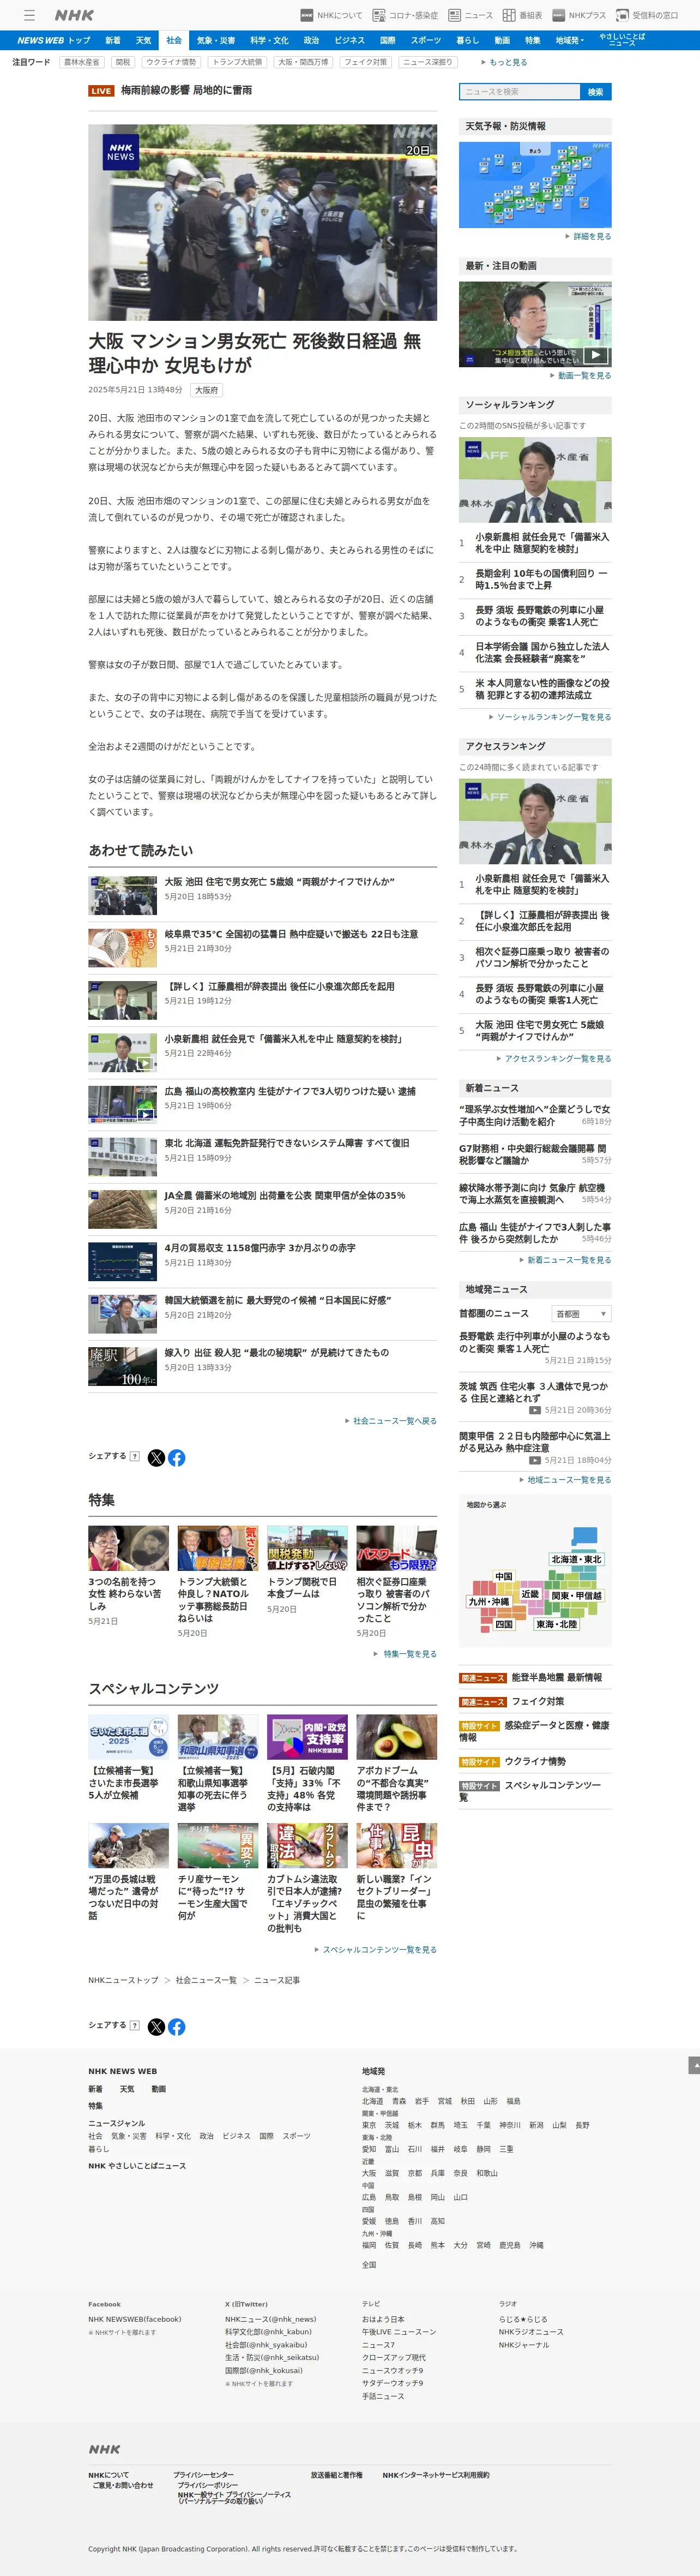Click the トランプ大統領 trending tag
Image resolution: width=700 pixels, height=2576 pixels.
point(238,62)
